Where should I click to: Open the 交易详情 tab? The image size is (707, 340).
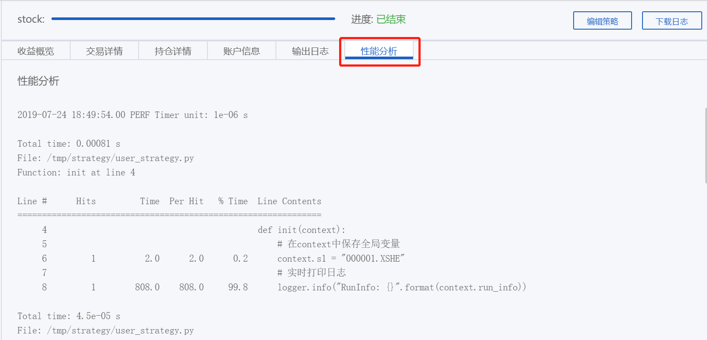104,50
